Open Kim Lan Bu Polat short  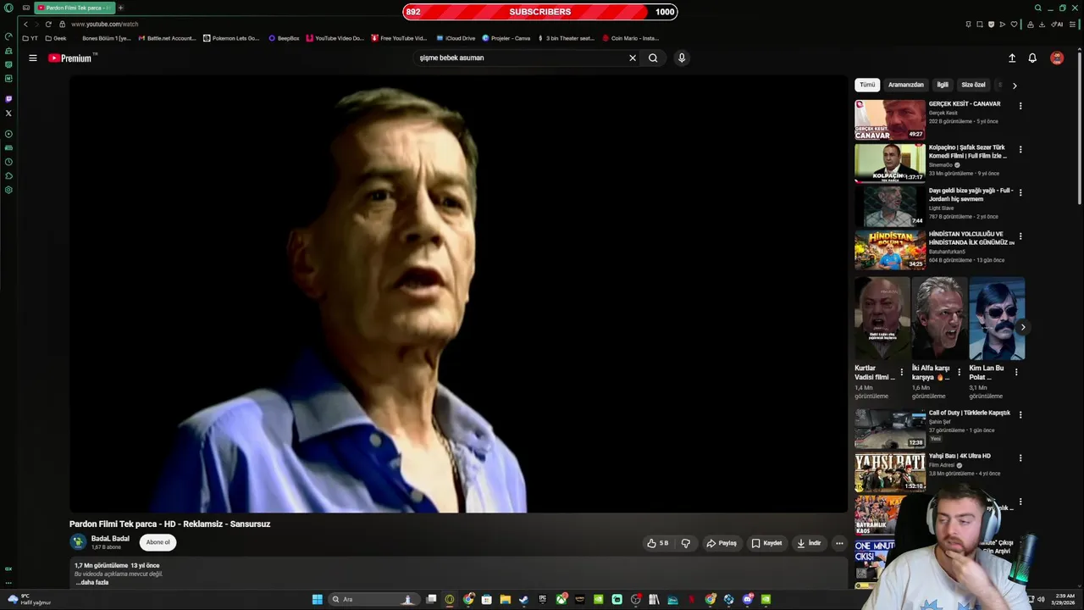click(997, 319)
